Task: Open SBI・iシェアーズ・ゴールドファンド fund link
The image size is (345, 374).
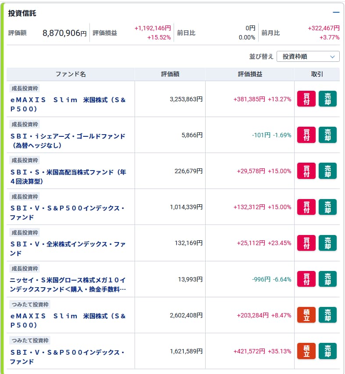Action: [68, 140]
